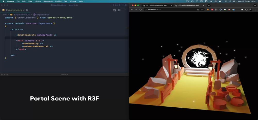Screen dimensions: 258x120
Task: Toggle the Chrome side panel
Action: click(x=246, y=10)
